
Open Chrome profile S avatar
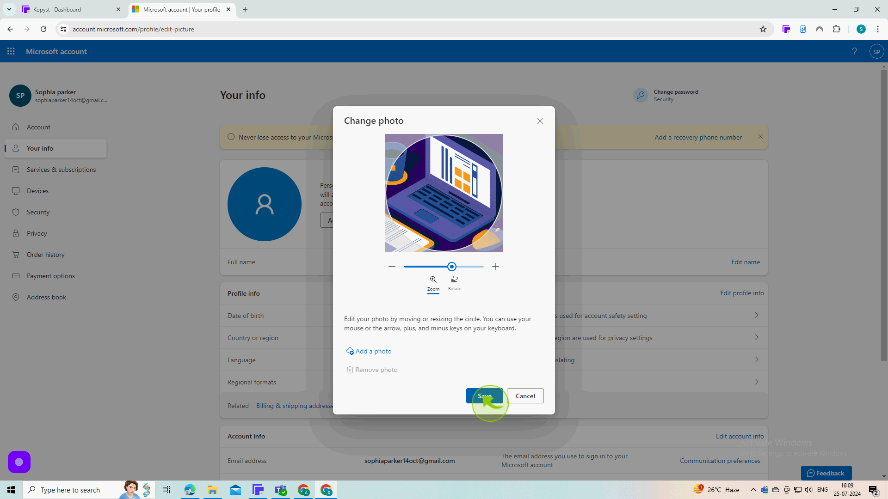click(x=861, y=29)
